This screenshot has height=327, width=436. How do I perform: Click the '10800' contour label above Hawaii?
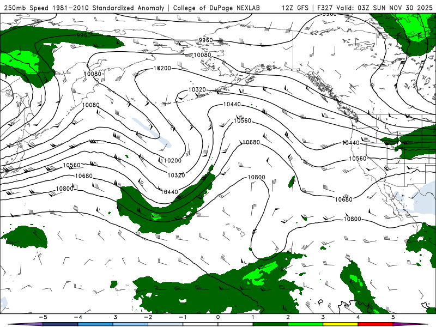[x=256, y=177]
